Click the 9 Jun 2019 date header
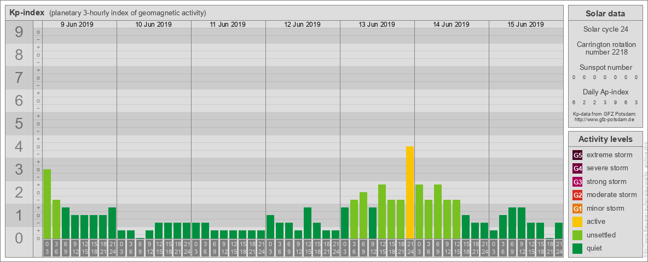This screenshot has height=262, width=648. (77, 25)
